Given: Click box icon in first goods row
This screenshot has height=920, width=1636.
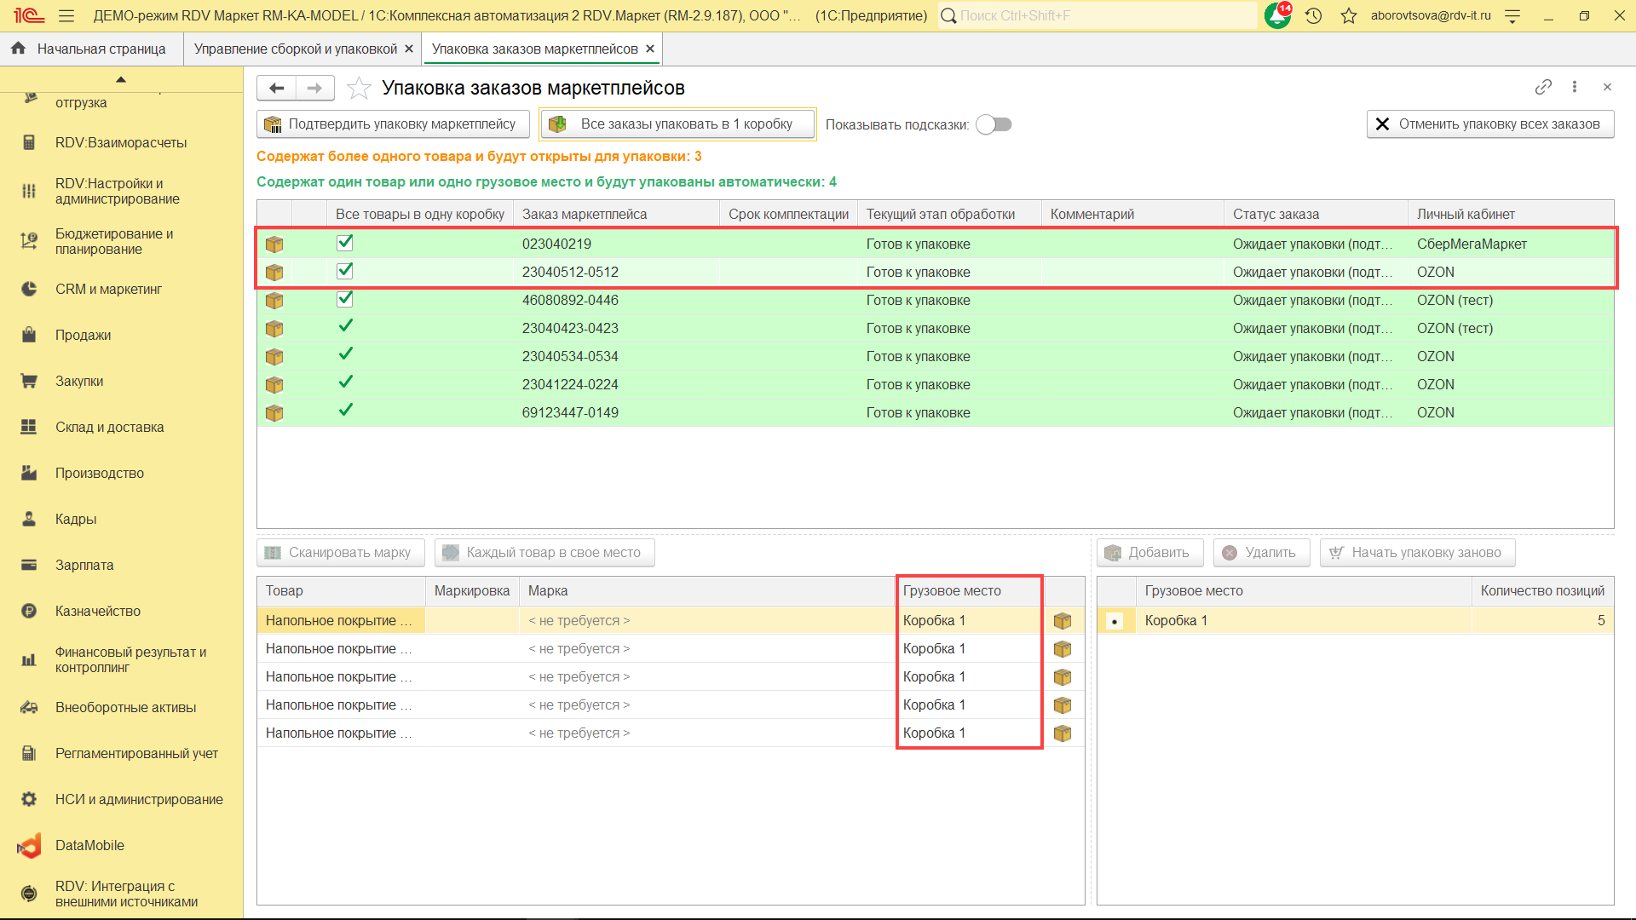Looking at the screenshot, I should pyautogui.click(x=1063, y=621).
